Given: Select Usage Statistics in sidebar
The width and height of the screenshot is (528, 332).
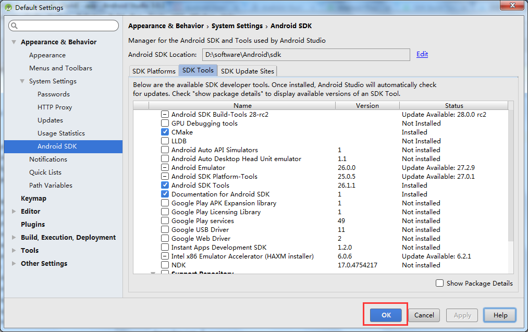Looking at the screenshot, I should coord(62,133).
